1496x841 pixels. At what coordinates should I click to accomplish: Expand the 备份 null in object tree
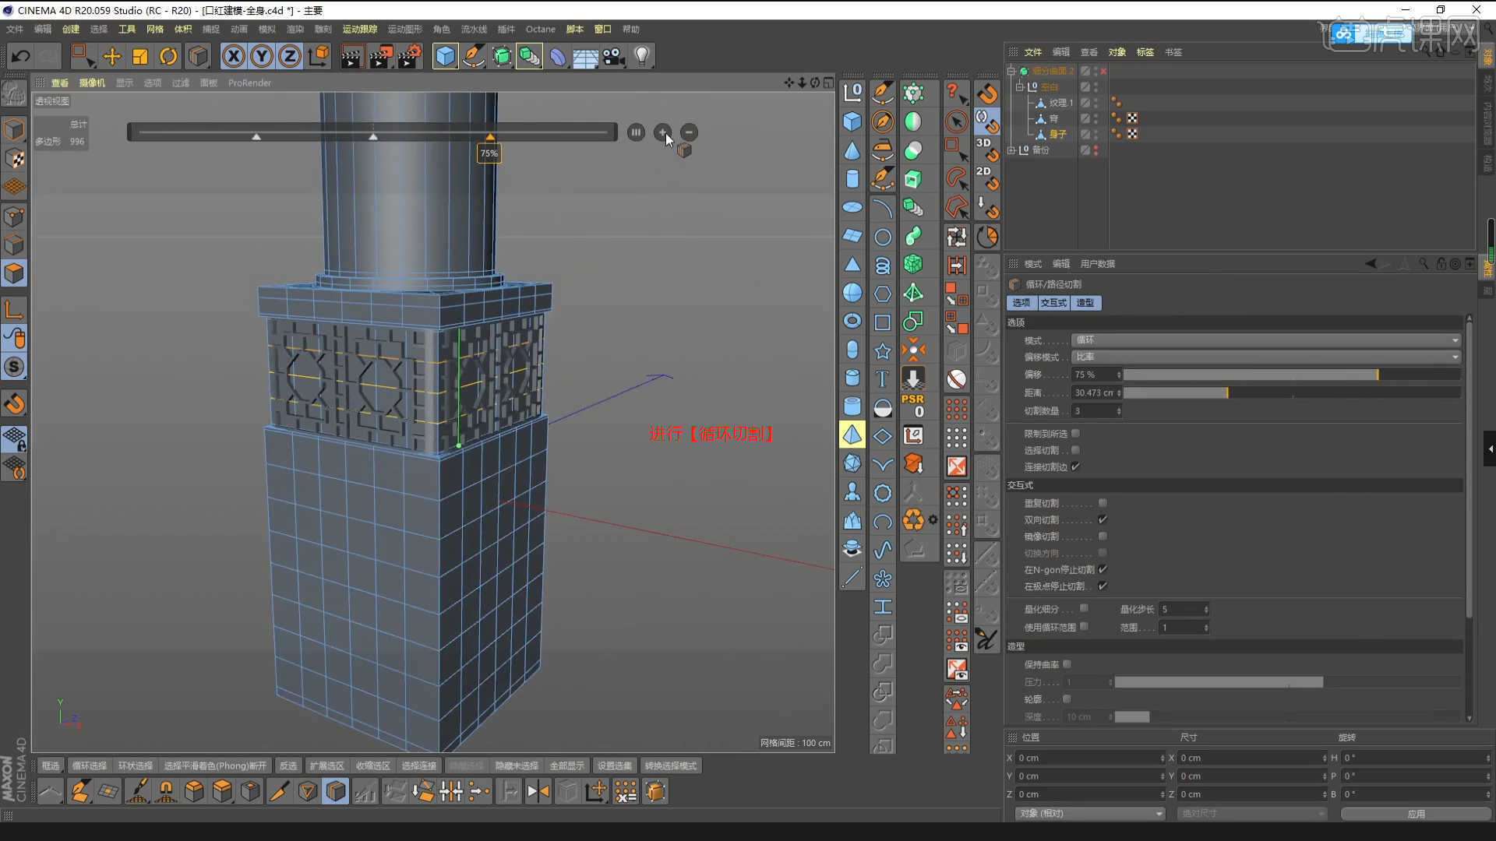coord(1011,150)
